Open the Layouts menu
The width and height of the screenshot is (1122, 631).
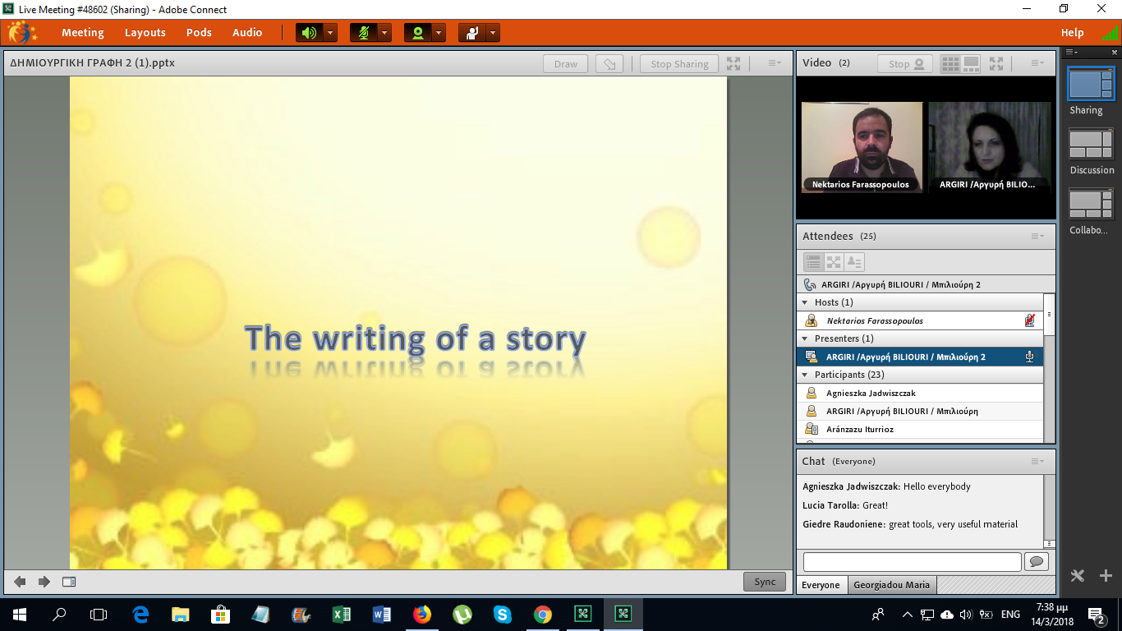click(145, 33)
